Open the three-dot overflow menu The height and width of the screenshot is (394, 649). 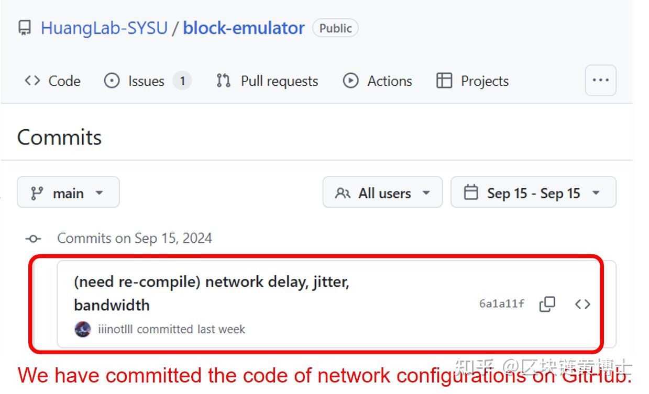pos(600,81)
